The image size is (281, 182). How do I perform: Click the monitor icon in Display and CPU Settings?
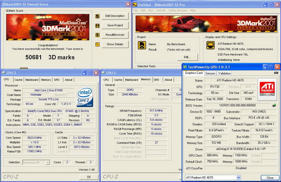[210, 45]
